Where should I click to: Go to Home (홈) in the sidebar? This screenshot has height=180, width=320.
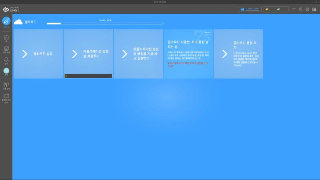click(x=6, y=38)
